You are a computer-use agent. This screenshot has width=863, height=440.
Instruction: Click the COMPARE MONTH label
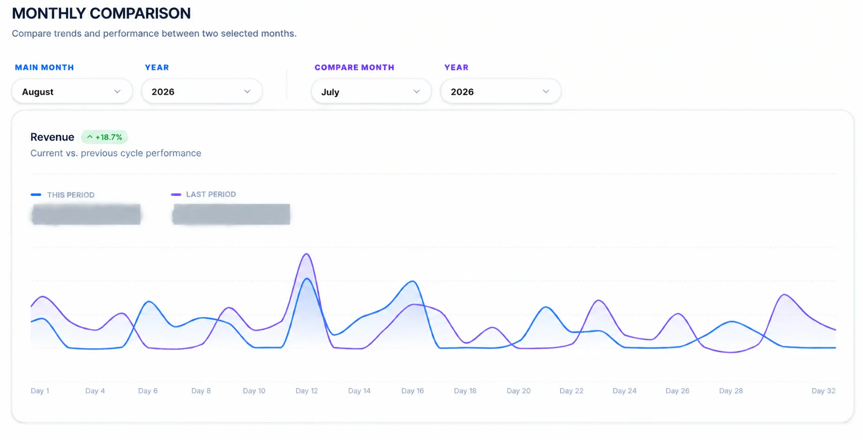click(x=354, y=67)
